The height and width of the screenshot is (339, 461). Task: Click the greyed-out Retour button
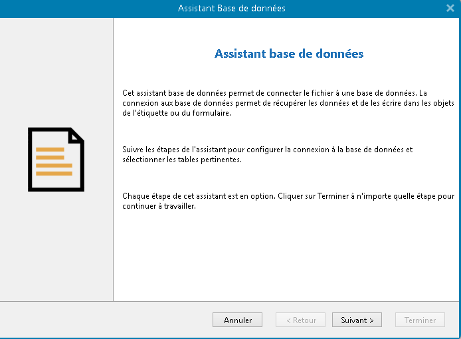[x=300, y=320]
